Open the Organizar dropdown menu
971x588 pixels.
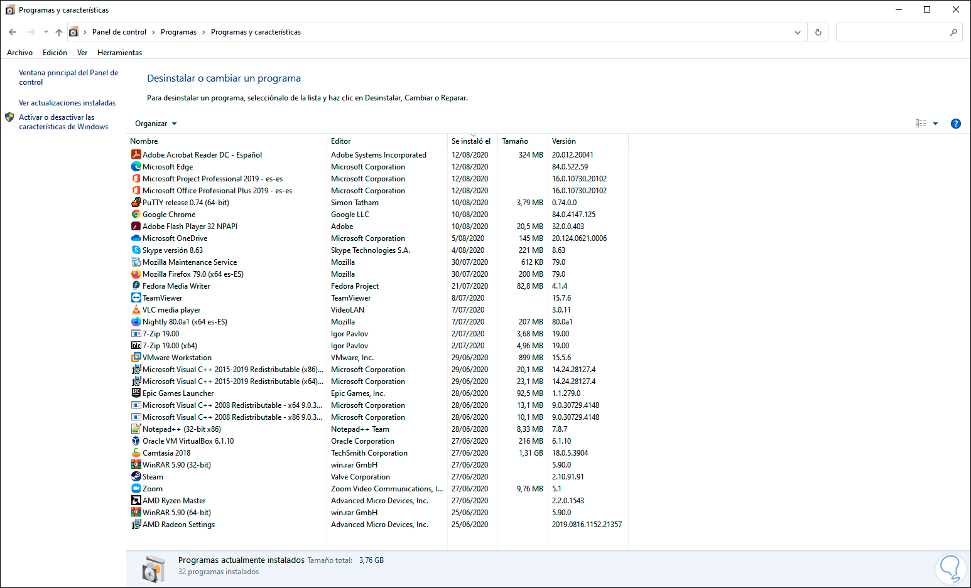(x=156, y=124)
